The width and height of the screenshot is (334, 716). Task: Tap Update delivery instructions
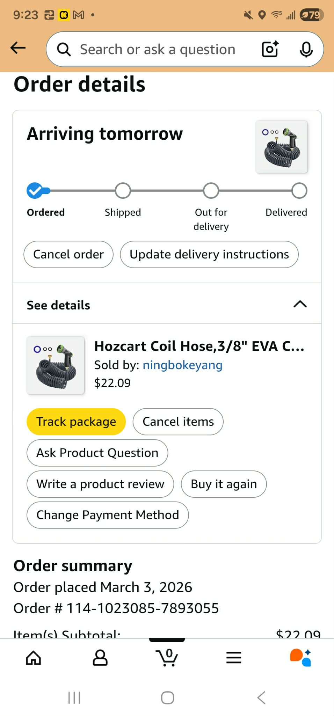pyautogui.click(x=209, y=254)
